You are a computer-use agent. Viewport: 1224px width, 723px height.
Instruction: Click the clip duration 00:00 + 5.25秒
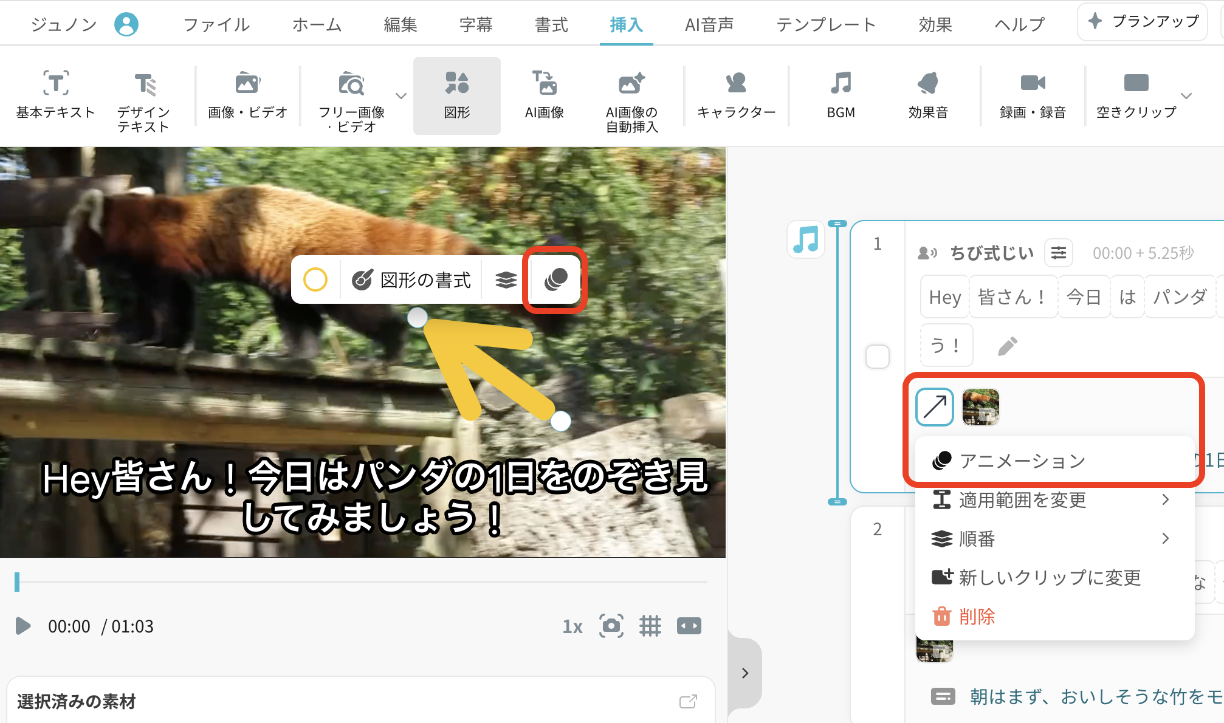click(x=1143, y=253)
